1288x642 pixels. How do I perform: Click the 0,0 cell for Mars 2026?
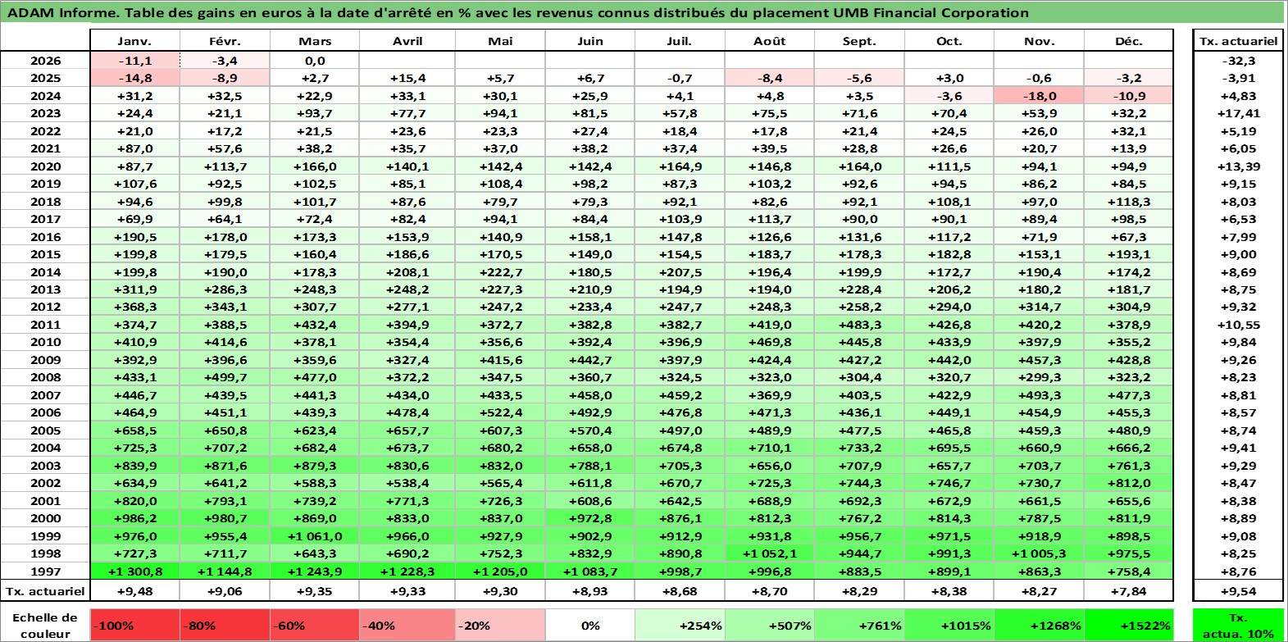coord(315,61)
